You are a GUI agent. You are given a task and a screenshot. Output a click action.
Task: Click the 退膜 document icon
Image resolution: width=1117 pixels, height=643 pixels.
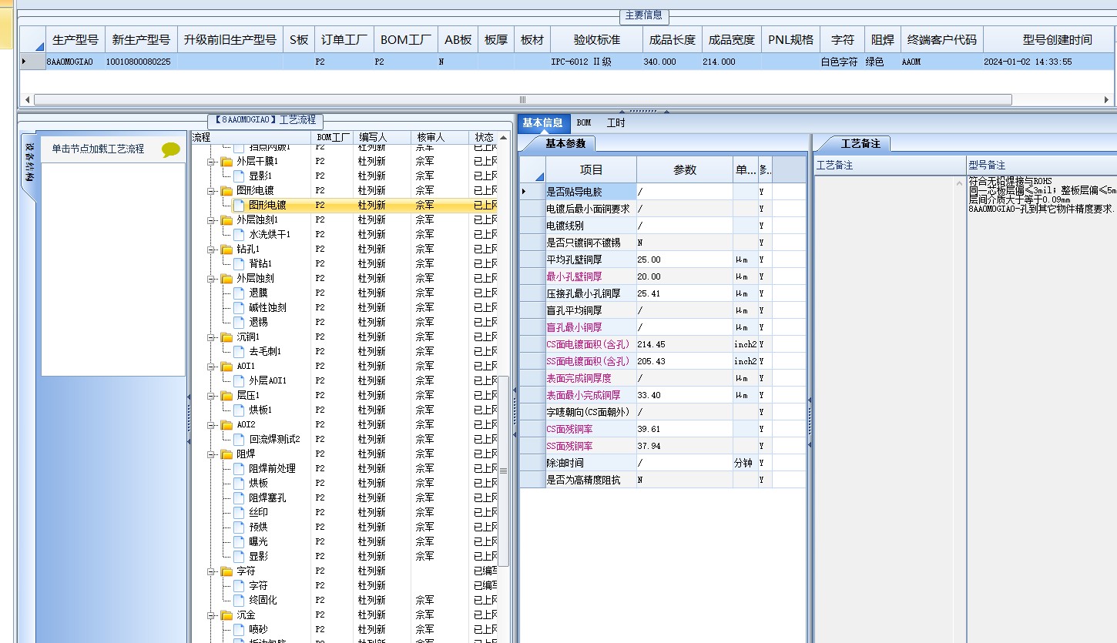click(x=239, y=293)
